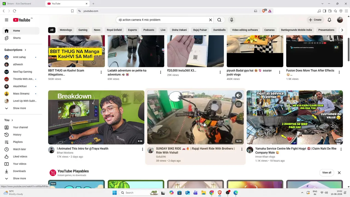
Task: View all YouTube Playables
Action: 327,173
